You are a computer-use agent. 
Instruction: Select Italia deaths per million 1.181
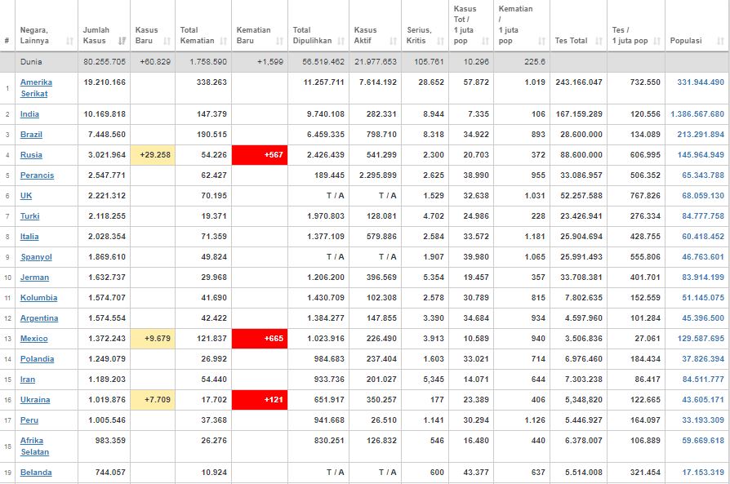(535, 237)
